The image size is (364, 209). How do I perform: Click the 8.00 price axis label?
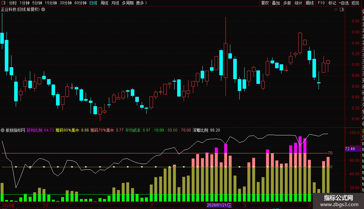pyautogui.click(x=355, y=119)
